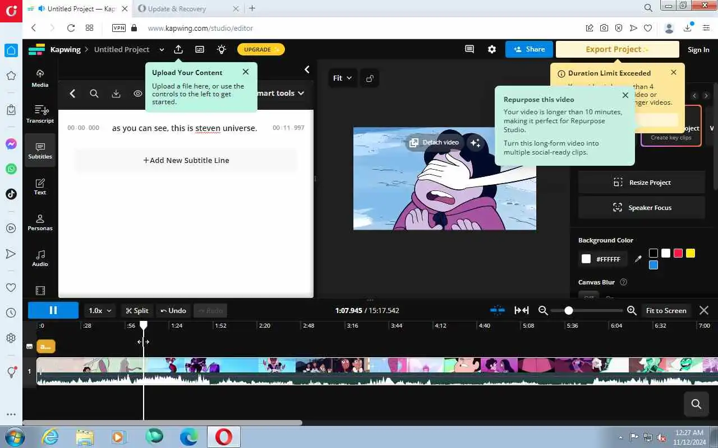Click the timeline search magnifier button
Screen dimensions: 718x448
click(x=696, y=404)
